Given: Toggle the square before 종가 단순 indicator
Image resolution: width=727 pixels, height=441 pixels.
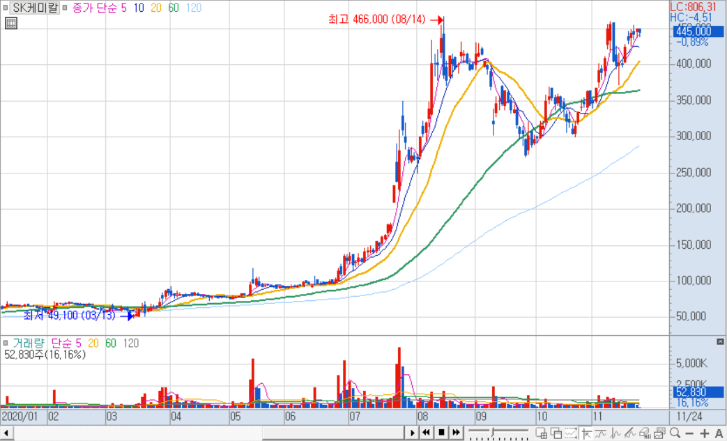Looking at the screenshot, I should click(x=64, y=8).
